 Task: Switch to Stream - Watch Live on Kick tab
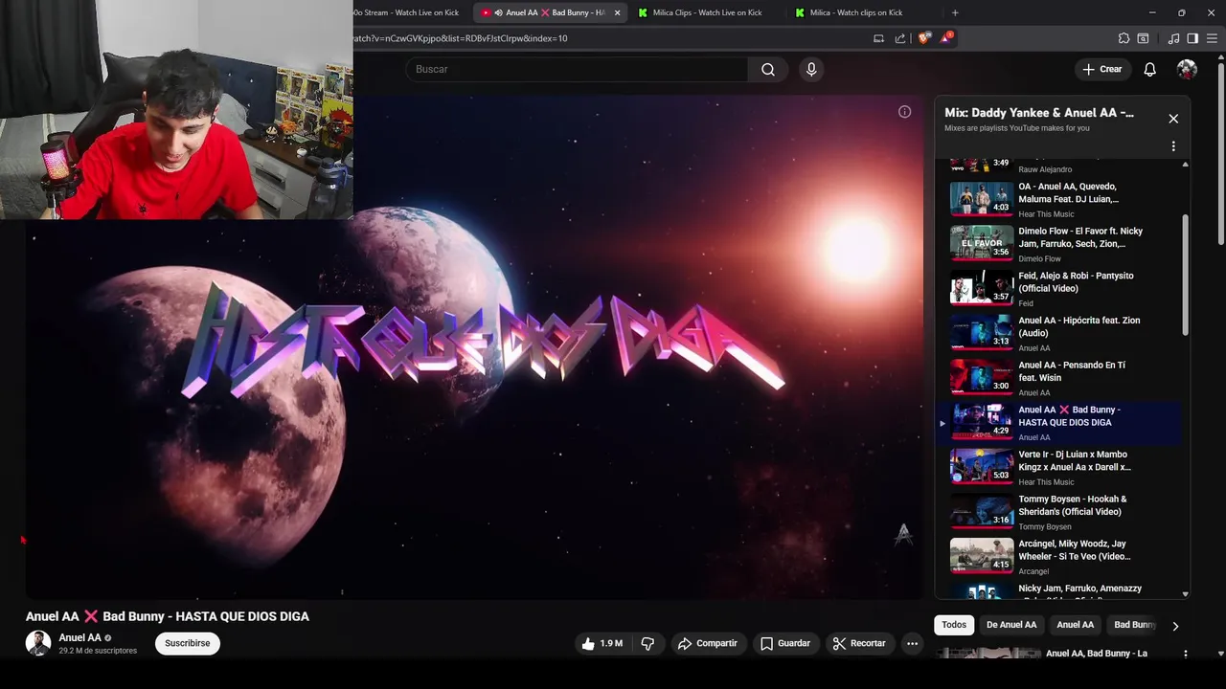tap(406, 12)
